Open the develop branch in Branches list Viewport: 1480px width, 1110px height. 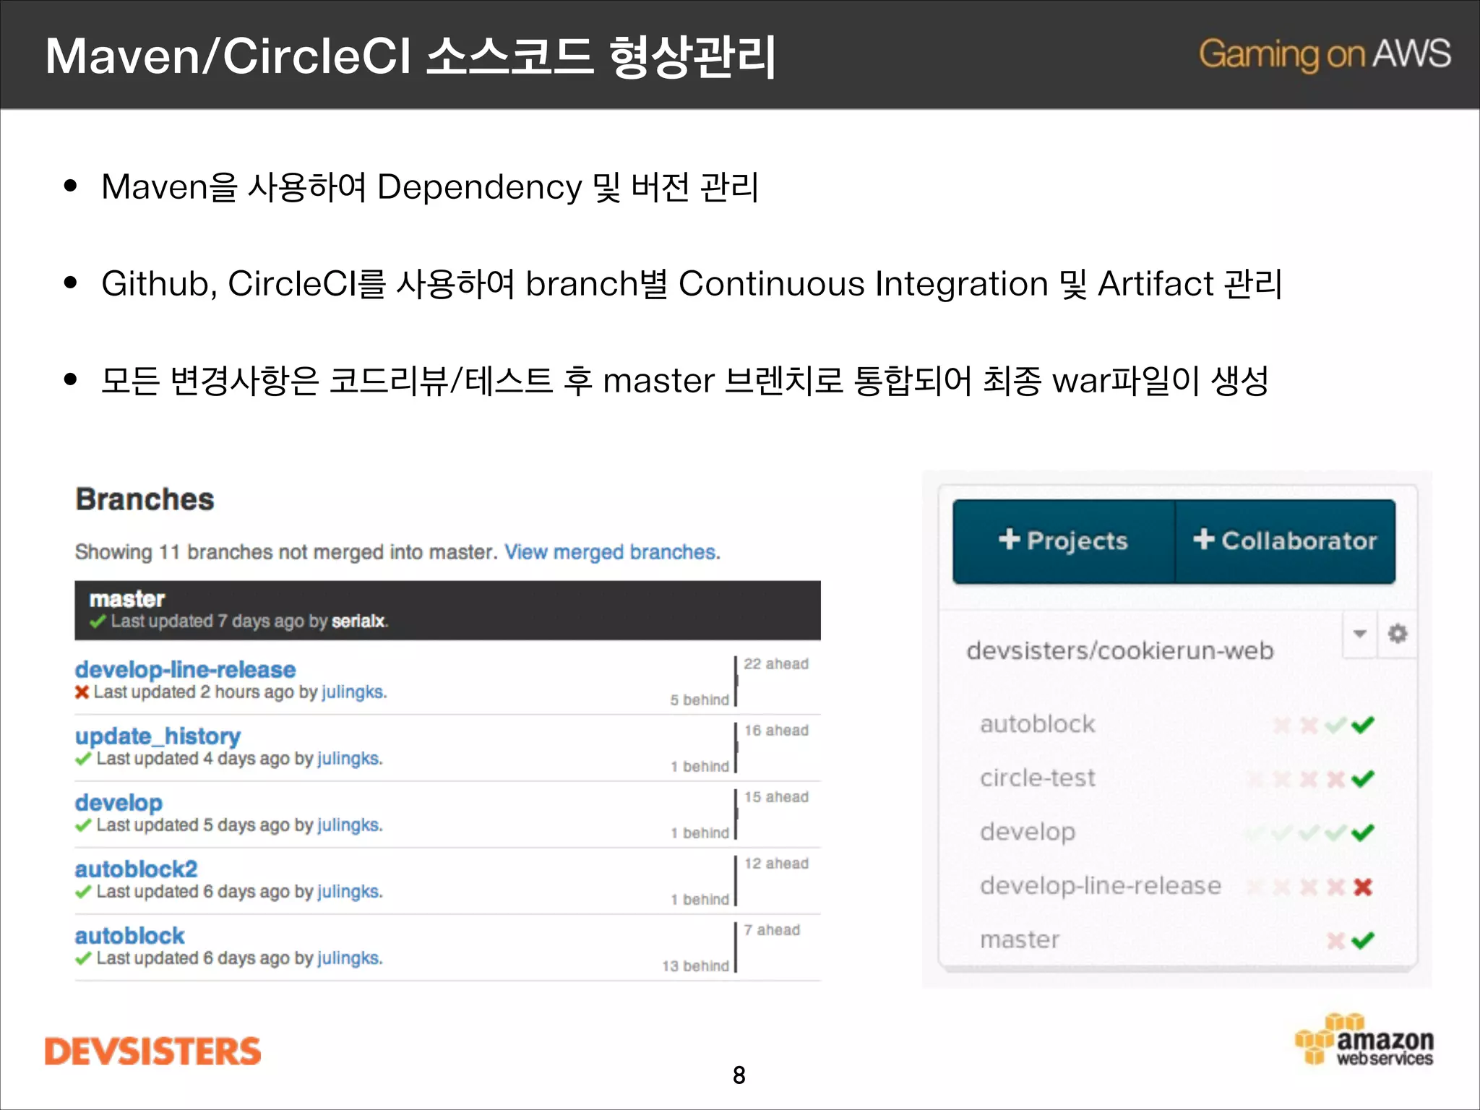[x=119, y=802]
